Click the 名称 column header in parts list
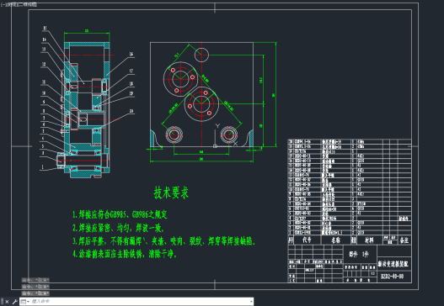The width and height of the screenshot is (444, 306). pyautogui.click(x=336, y=240)
